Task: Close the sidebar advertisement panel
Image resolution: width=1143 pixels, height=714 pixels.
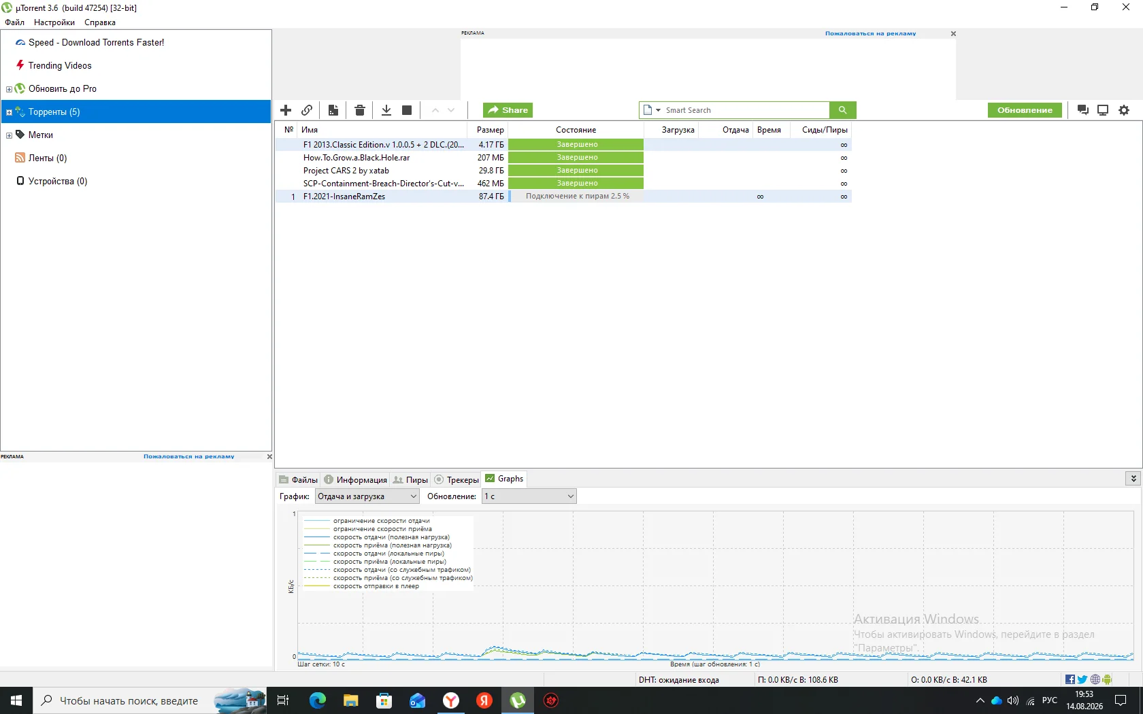Action: click(269, 457)
